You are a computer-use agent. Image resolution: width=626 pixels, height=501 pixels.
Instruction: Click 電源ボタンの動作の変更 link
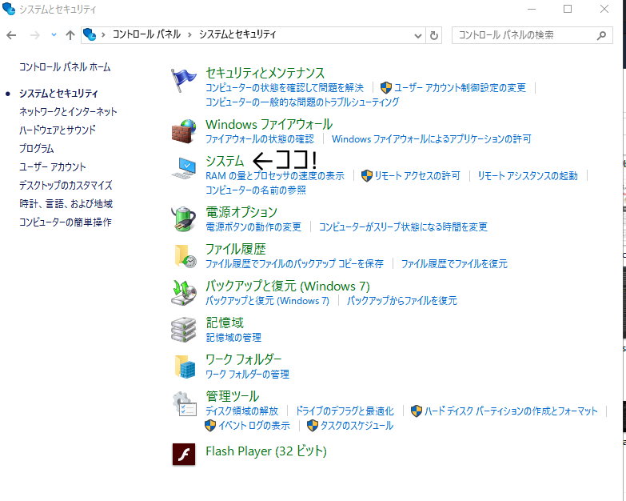[x=253, y=227]
